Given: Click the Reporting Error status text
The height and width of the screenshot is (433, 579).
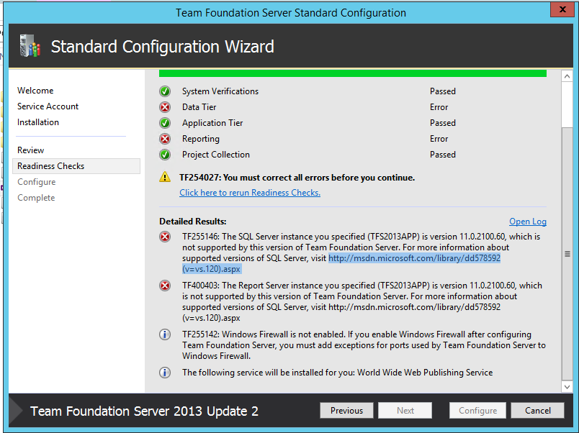Looking at the screenshot, I should tap(439, 139).
